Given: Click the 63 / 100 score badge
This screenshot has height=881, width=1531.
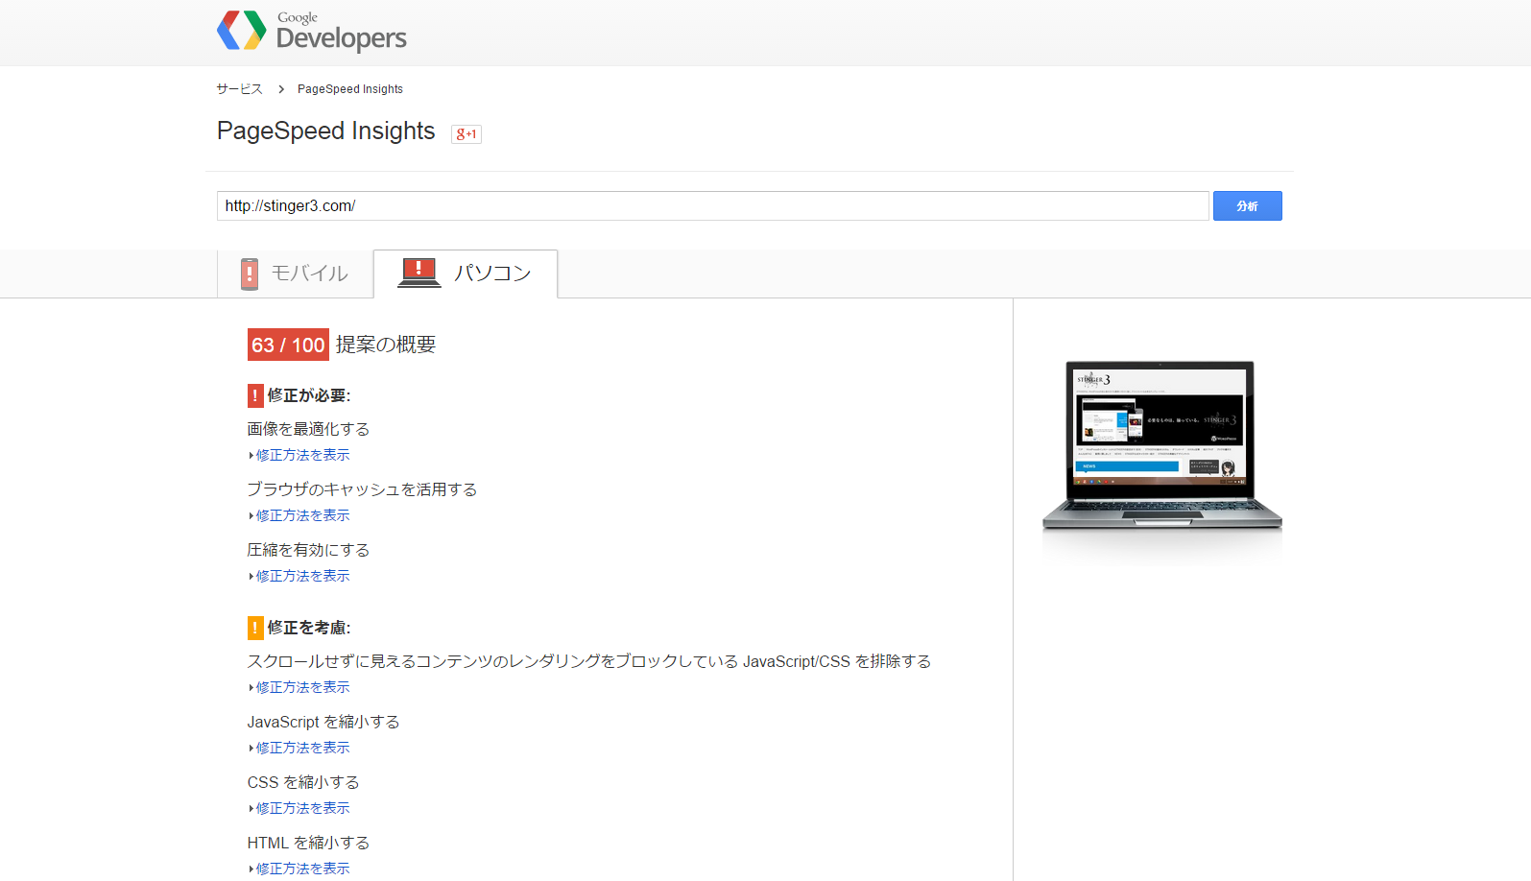Looking at the screenshot, I should pos(288,345).
